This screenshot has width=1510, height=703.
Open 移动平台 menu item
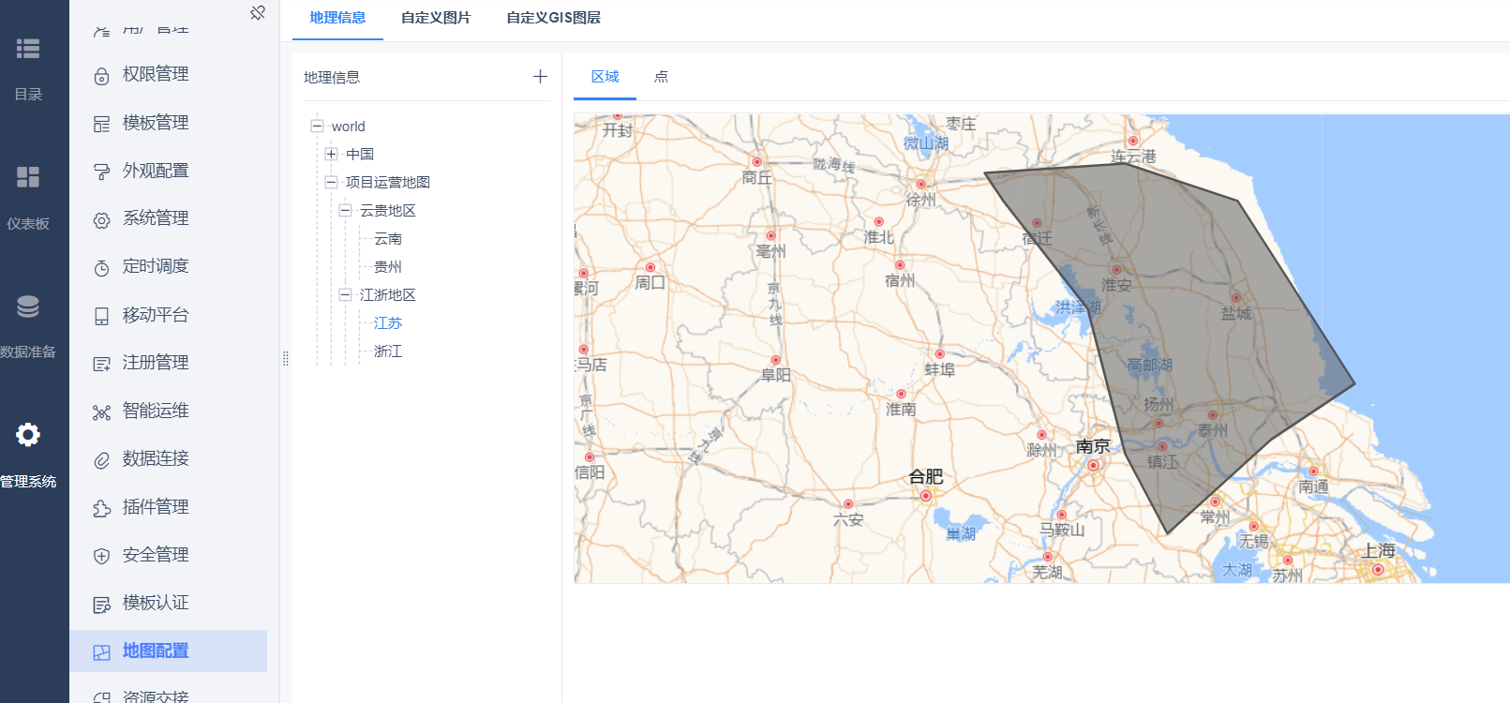click(x=169, y=315)
